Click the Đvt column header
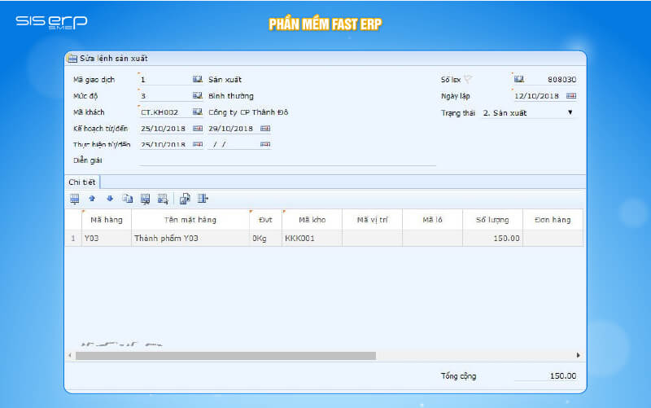This screenshot has height=408, width=651. coord(266,220)
